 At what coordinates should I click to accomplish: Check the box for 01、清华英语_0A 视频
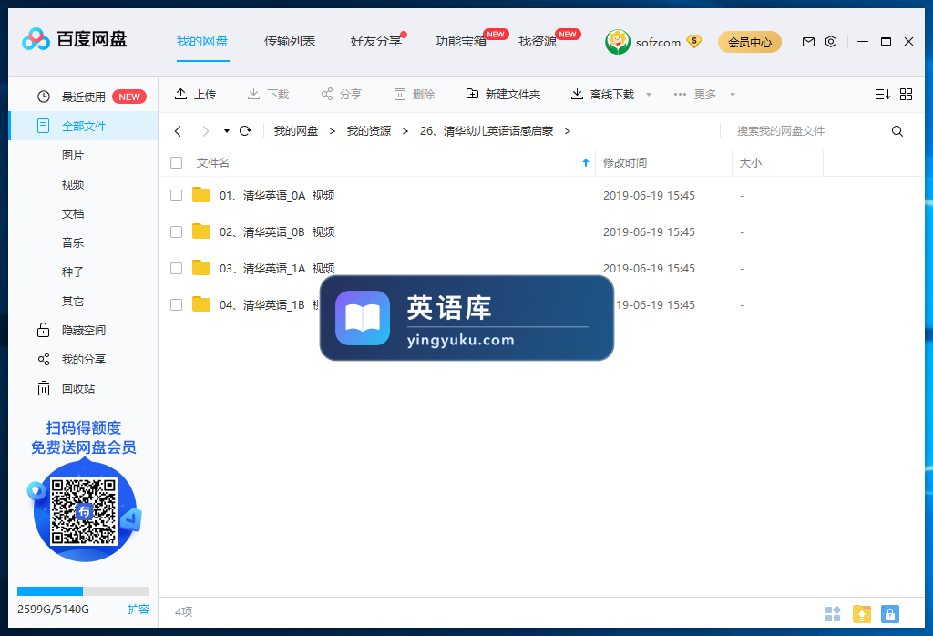coord(176,195)
